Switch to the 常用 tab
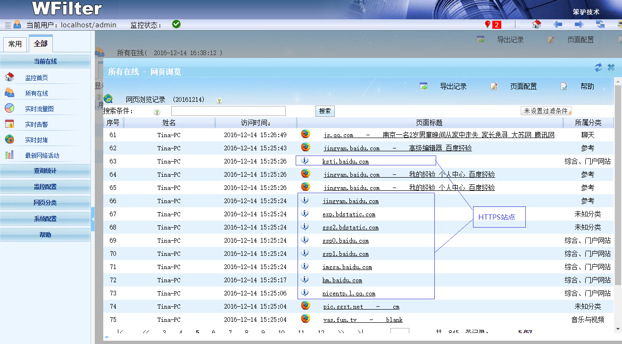 pos(15,44)
